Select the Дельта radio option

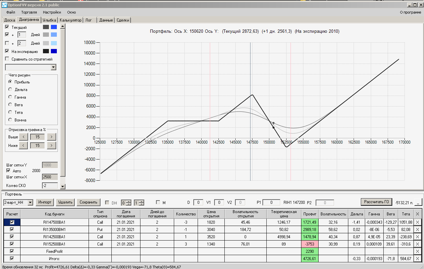[10, 90]
